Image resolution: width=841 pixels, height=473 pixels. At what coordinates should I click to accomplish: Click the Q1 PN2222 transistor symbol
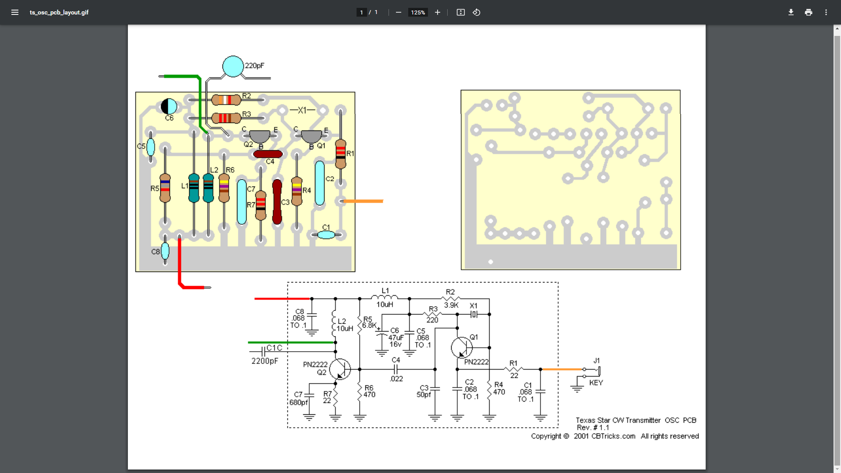click(462, 348)
